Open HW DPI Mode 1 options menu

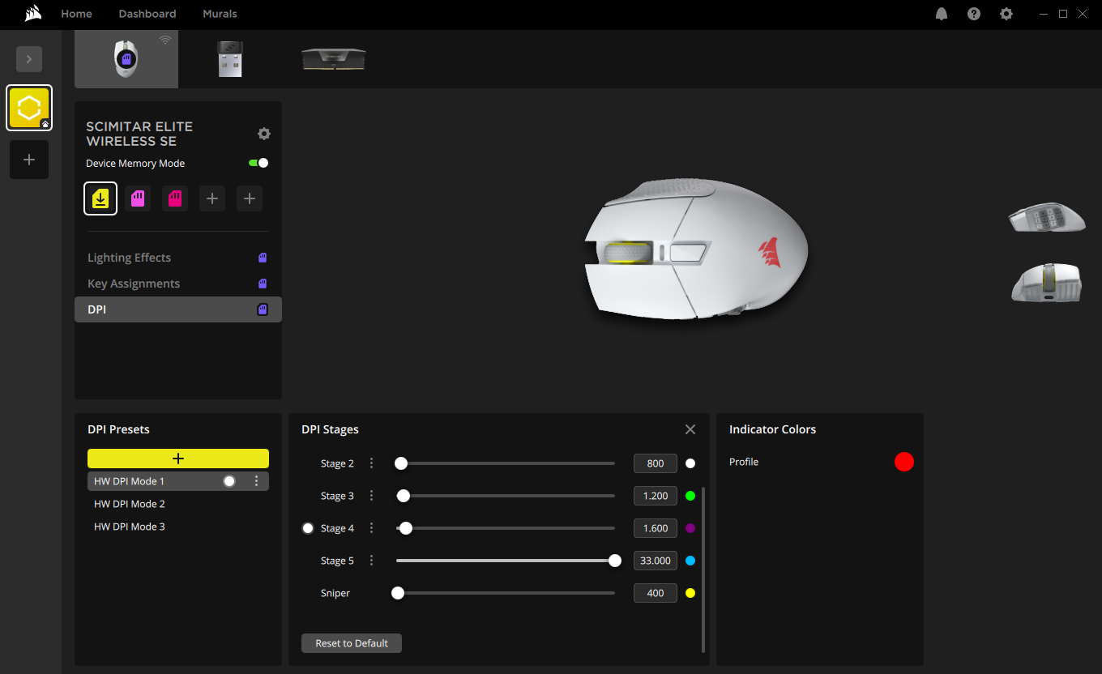point(257,481)
